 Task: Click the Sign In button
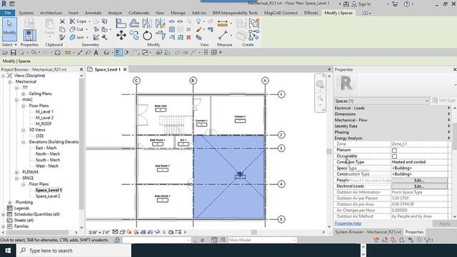point(361,4)
